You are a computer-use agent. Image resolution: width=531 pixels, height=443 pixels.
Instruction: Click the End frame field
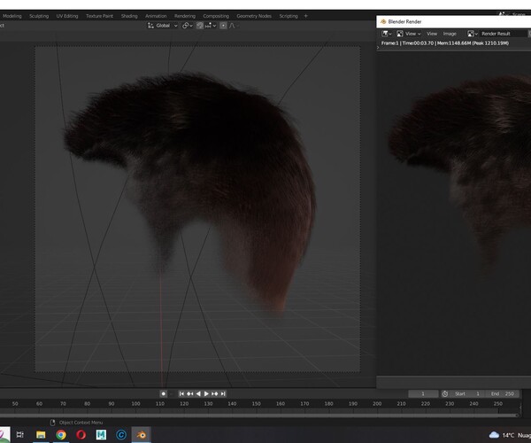pyautogui.click(x=503, y=393)
